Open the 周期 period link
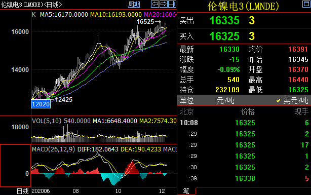Image resolution: width=311 pixels, height=195 pixels. click(134, 5)
